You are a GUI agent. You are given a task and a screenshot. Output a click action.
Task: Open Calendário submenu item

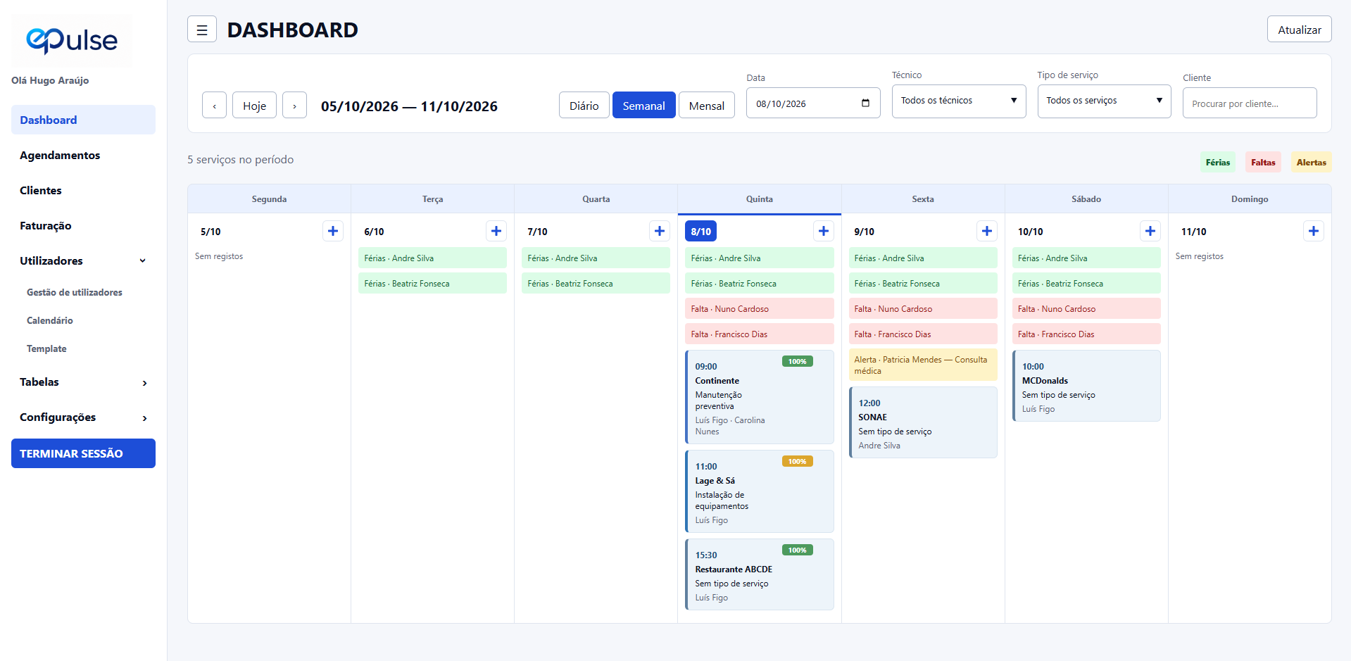50,320
